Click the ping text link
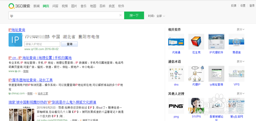Viewport: 256px width, 121px height. pyautogui.click(x=176, y=117)
